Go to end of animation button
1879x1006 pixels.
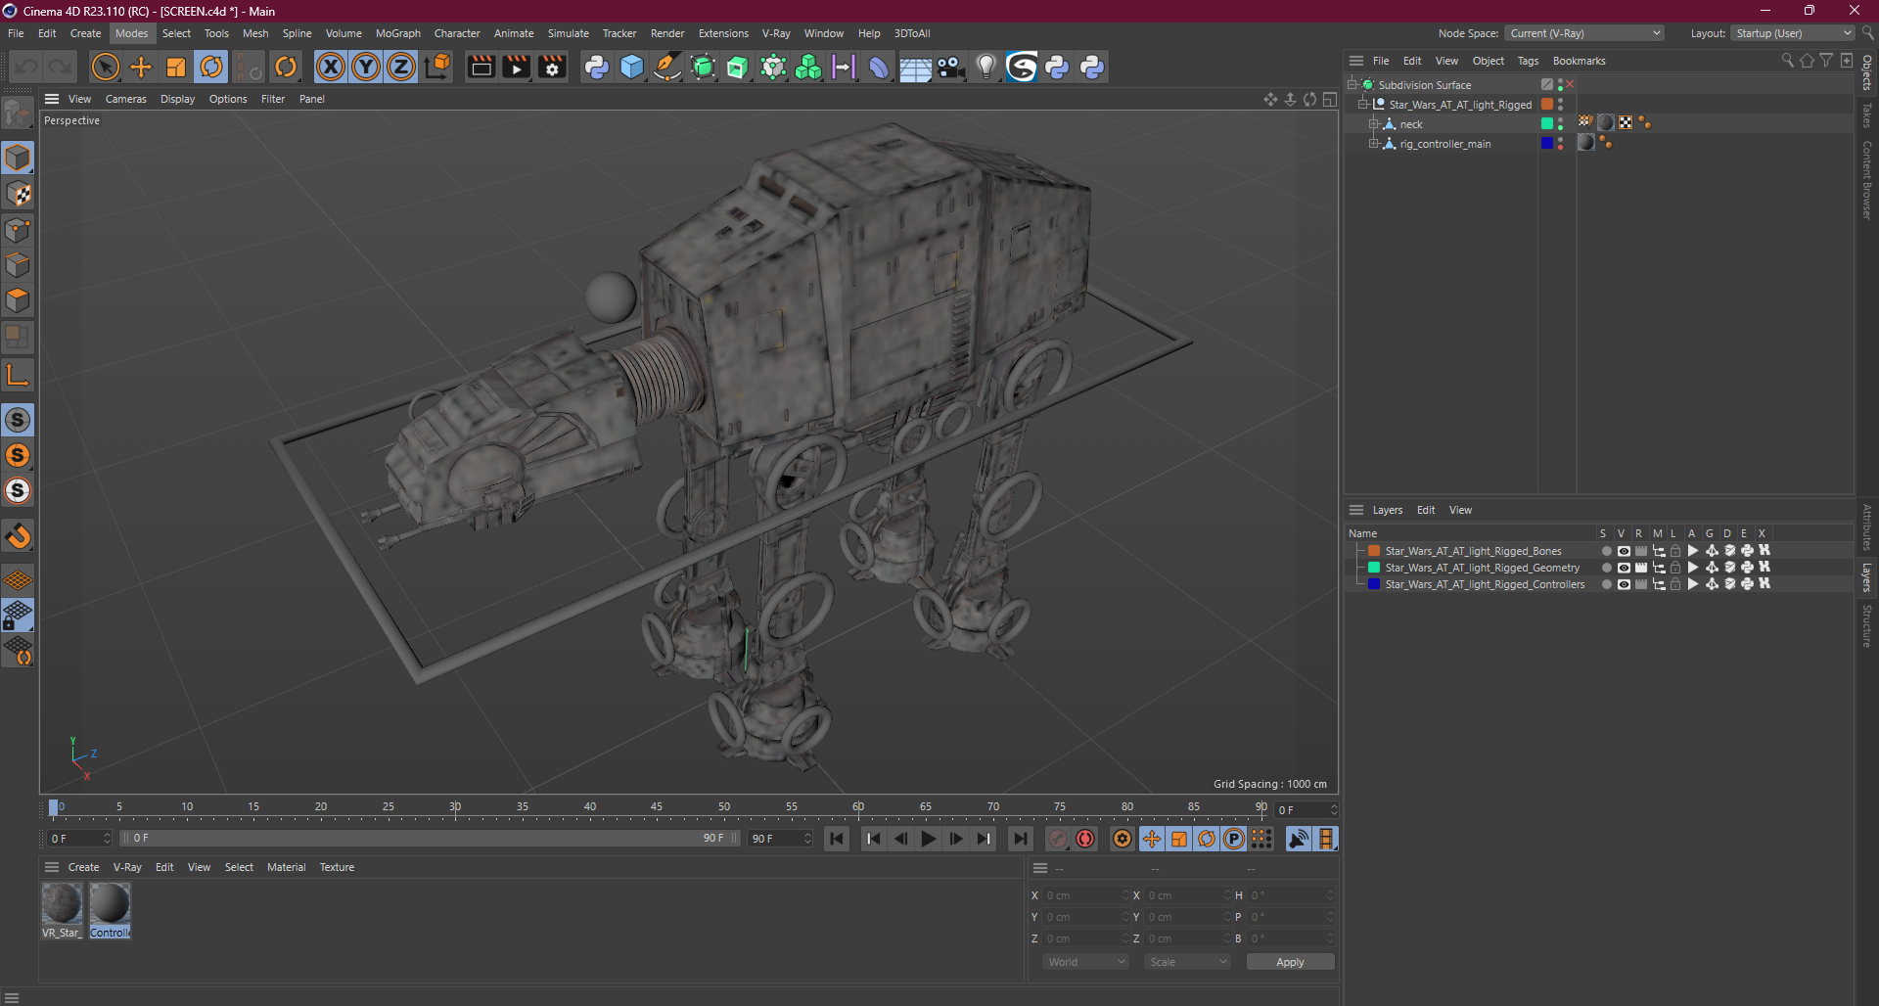(1020, 839)
